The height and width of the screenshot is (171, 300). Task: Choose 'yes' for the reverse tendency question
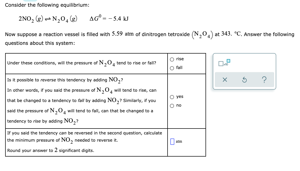point(172,97)
